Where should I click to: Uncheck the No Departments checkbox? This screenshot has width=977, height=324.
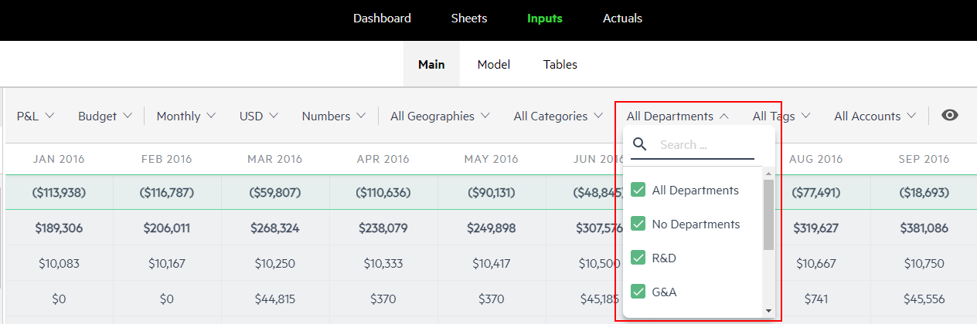click(638, 224)
